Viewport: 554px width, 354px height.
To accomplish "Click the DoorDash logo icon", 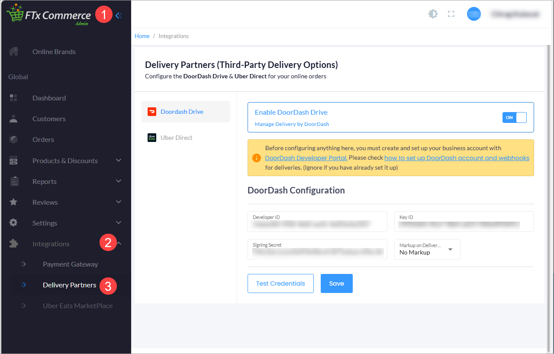I will 152,112.
